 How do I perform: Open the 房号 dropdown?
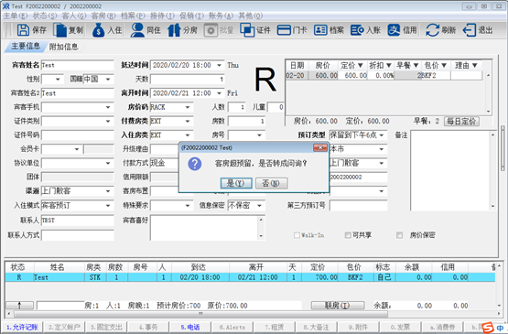260,135
